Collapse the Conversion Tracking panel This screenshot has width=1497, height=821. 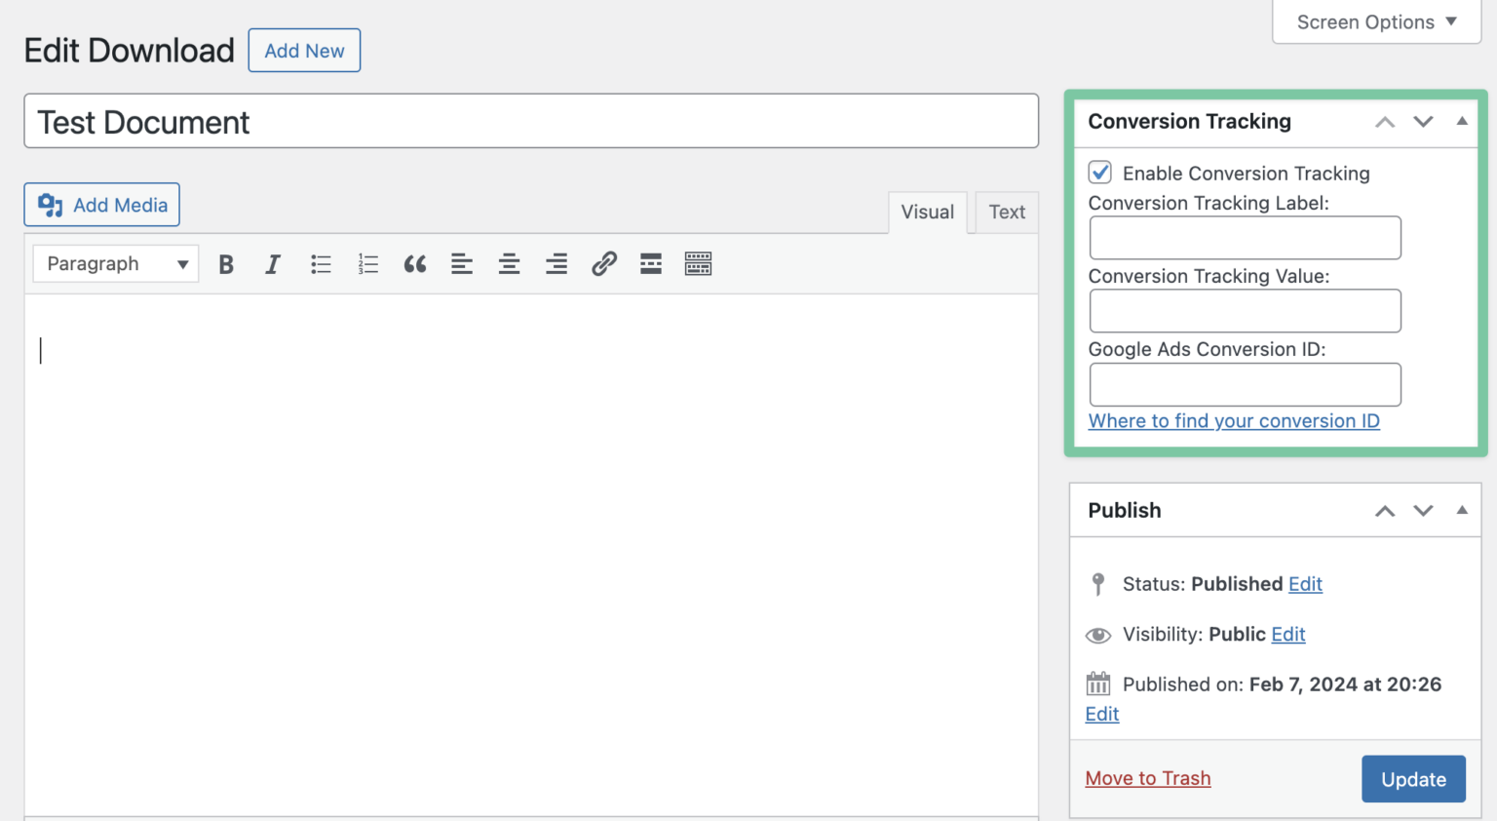pos(1462,121)
